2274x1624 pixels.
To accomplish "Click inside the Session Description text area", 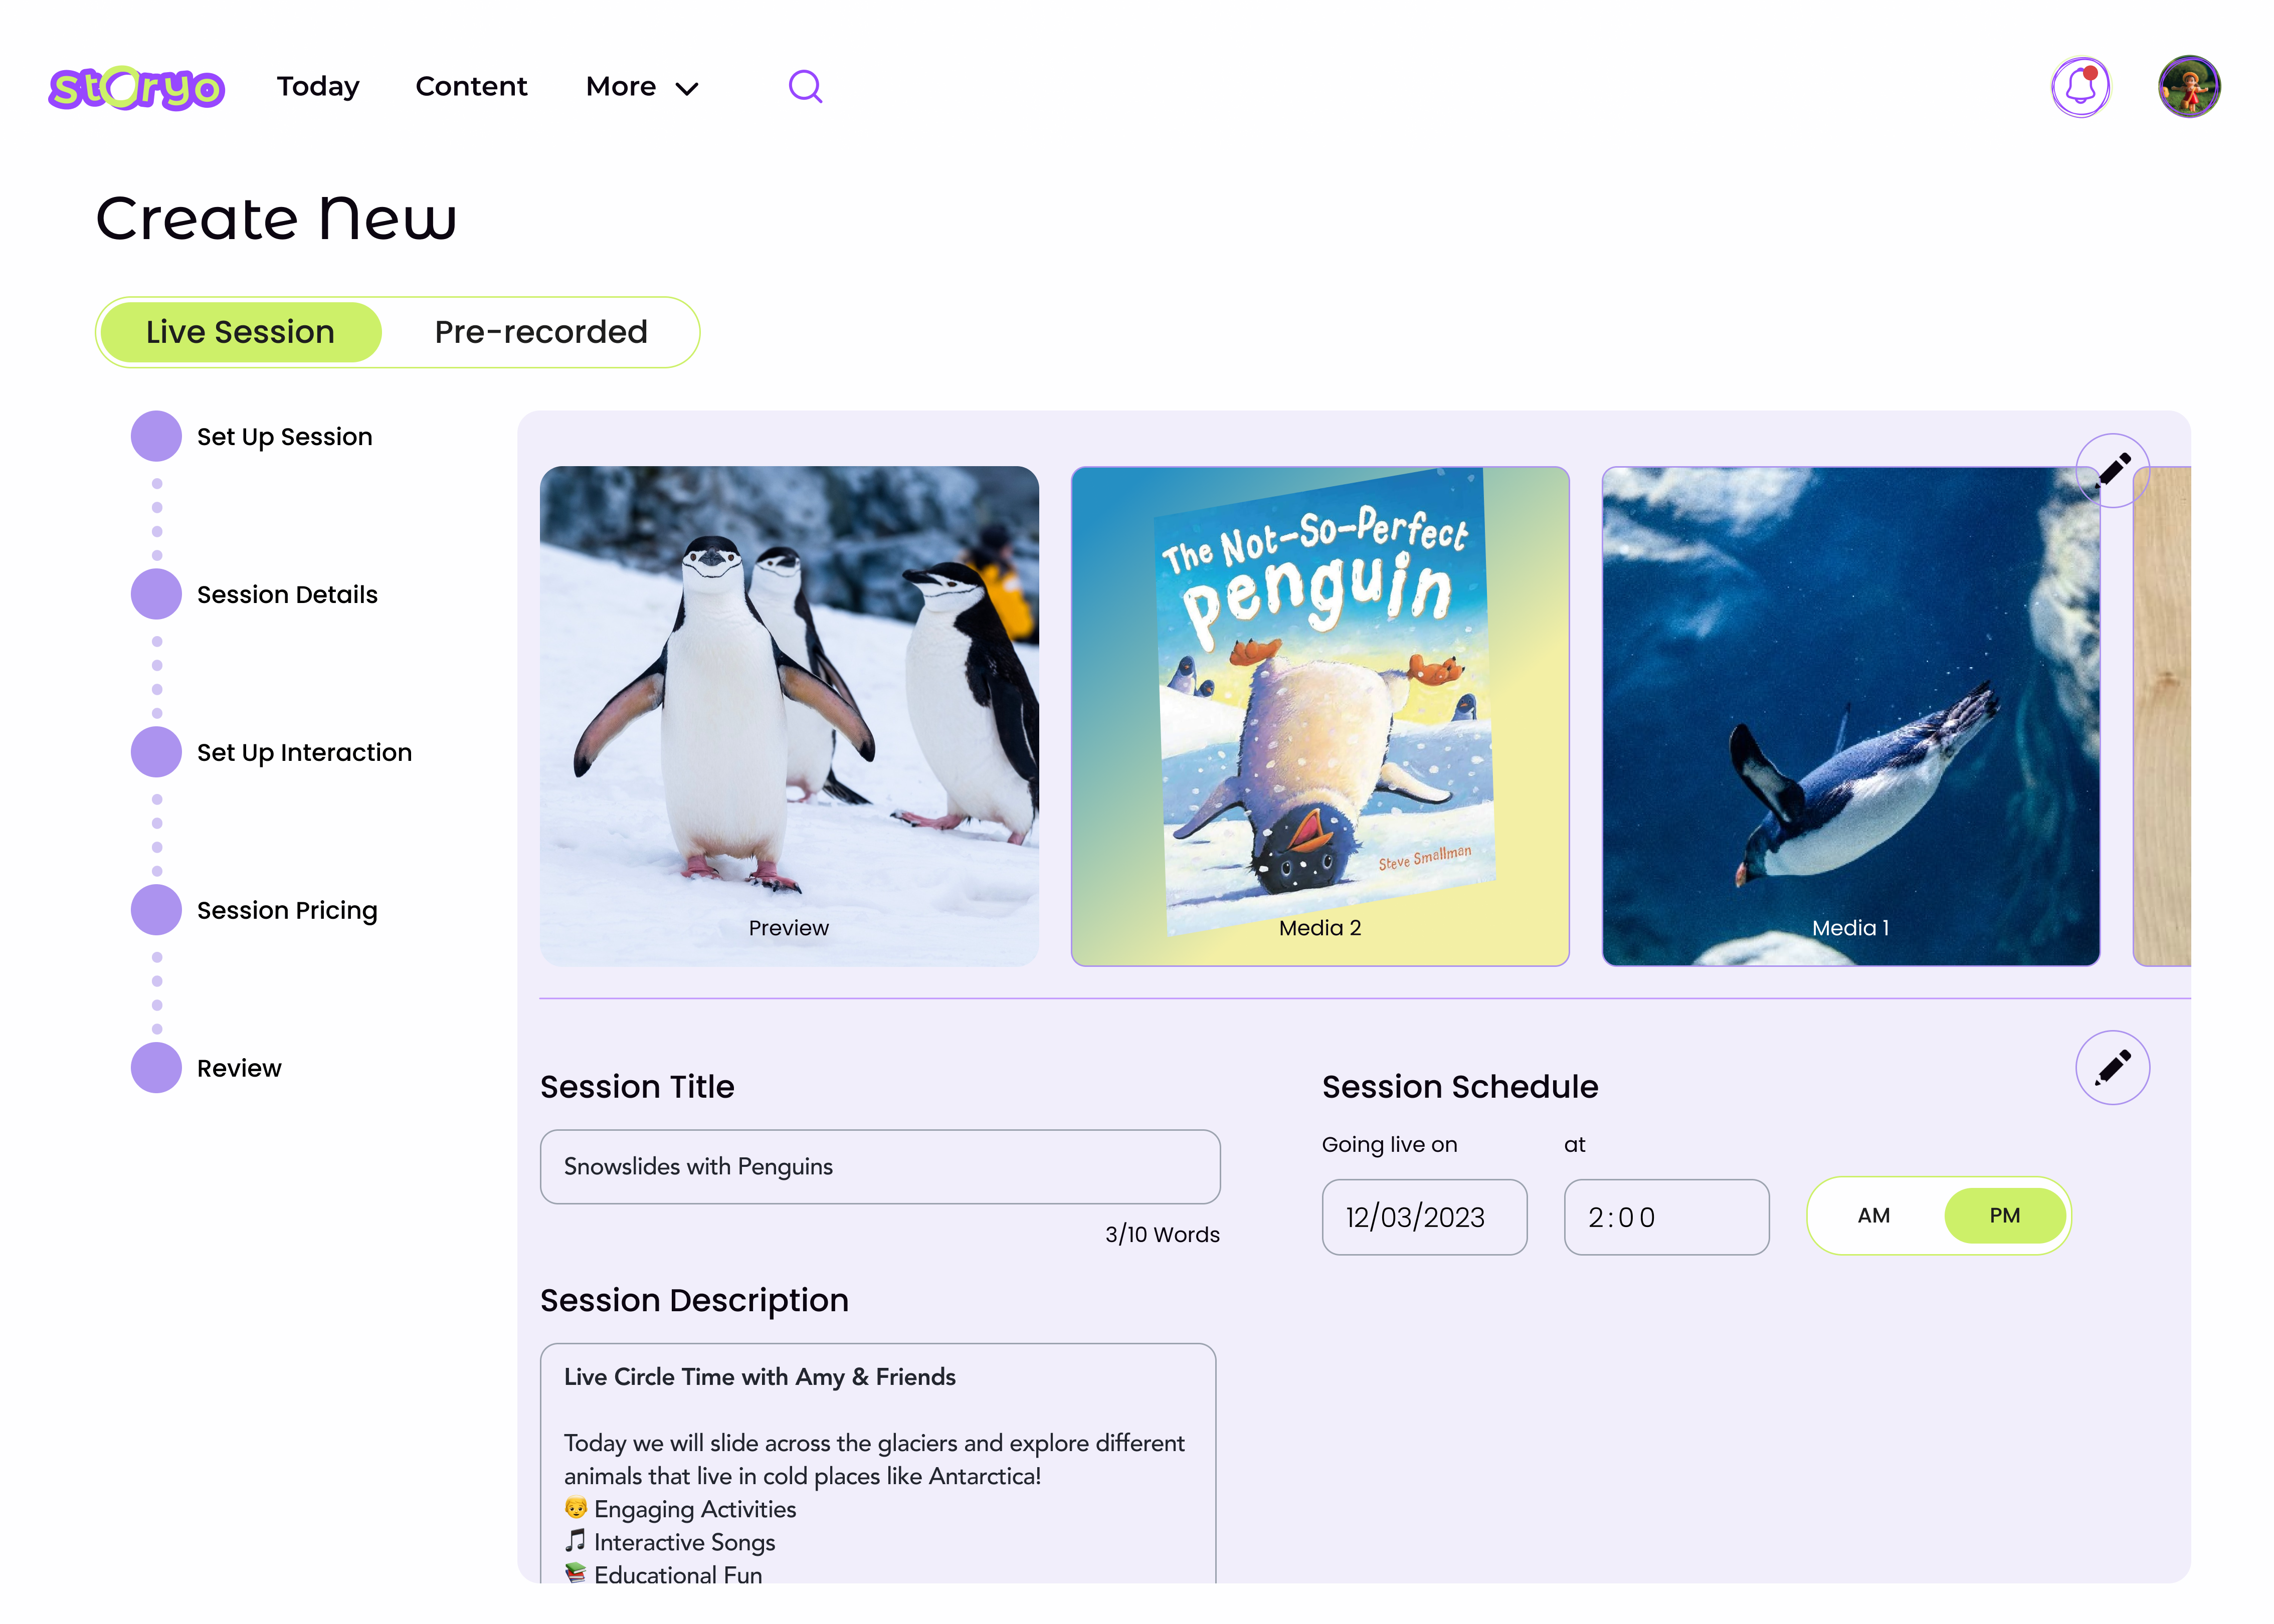I will 878,1464.
